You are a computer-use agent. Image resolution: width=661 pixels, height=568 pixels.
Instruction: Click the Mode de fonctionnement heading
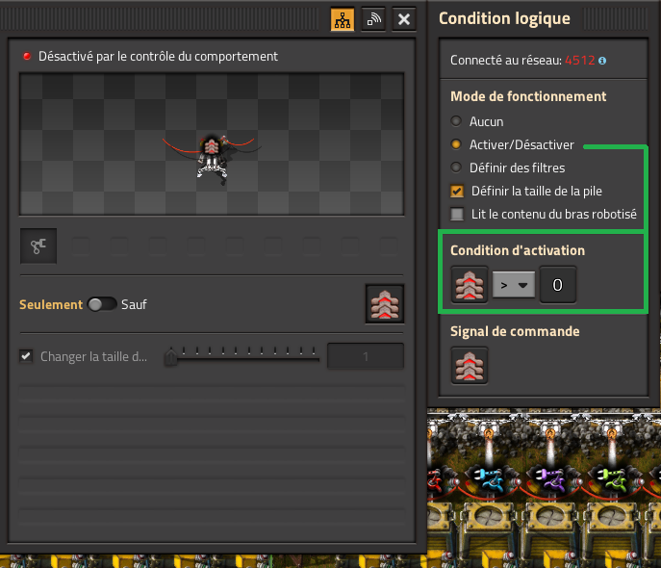(x=528, y=96)
